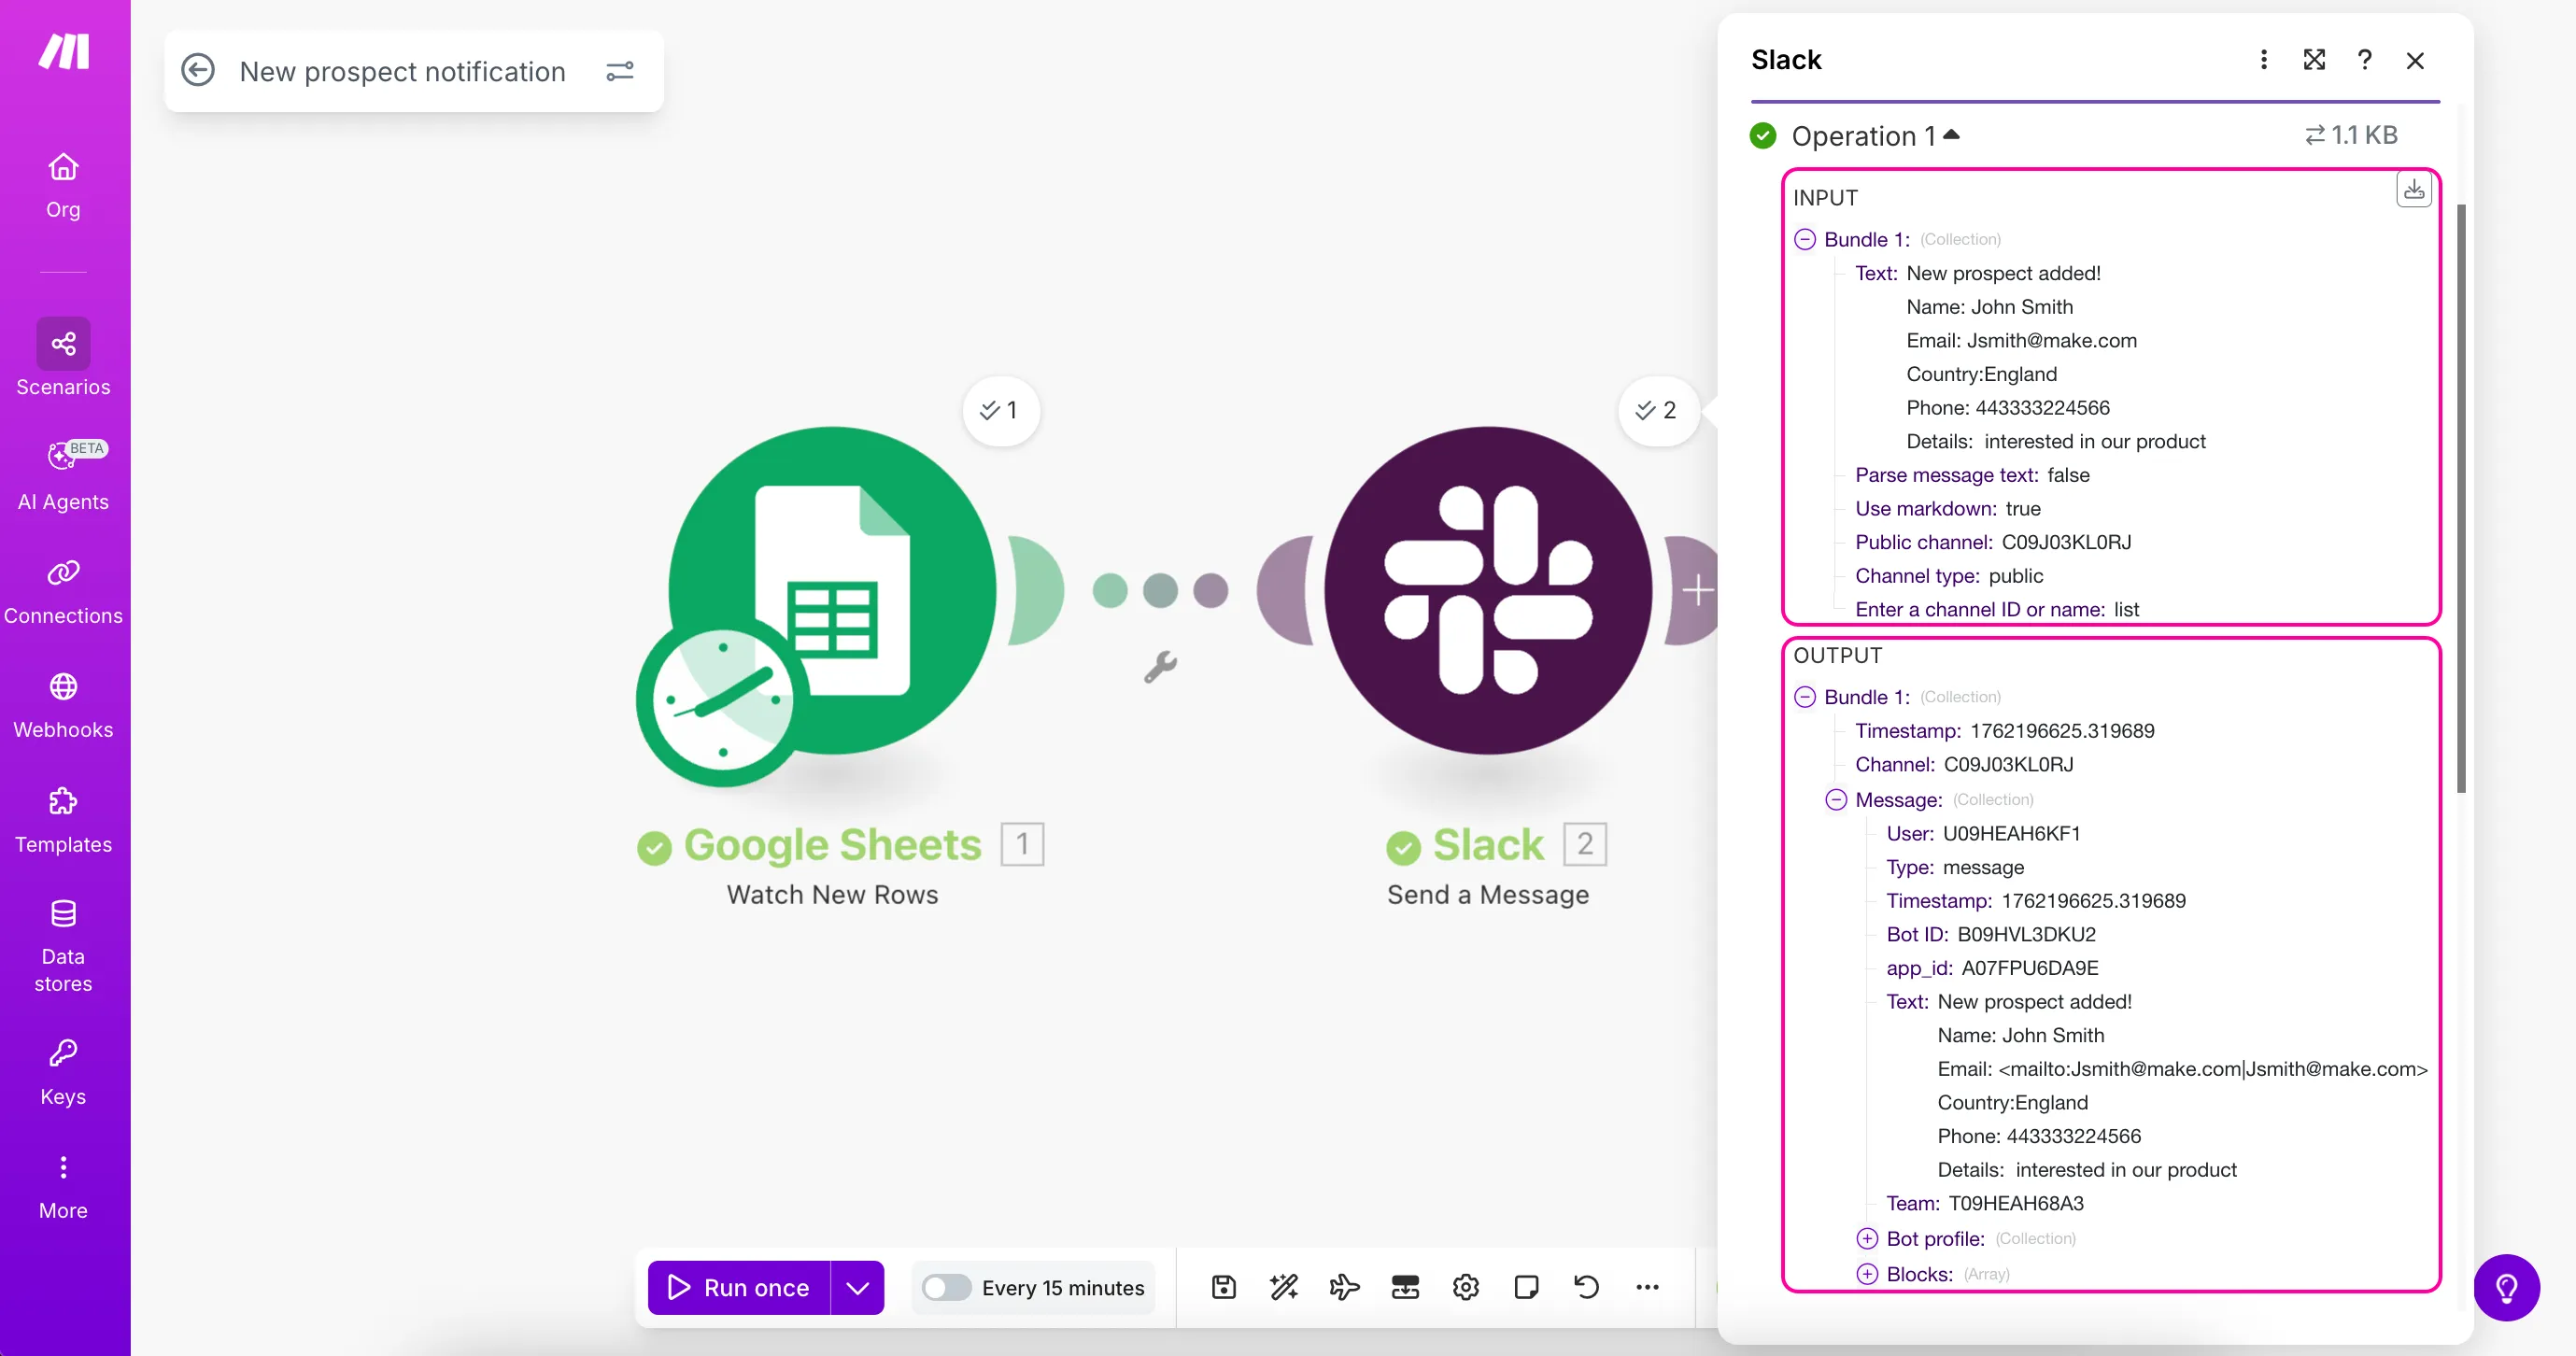Click the Slack module title under its icon

[x=1488, y=845]
